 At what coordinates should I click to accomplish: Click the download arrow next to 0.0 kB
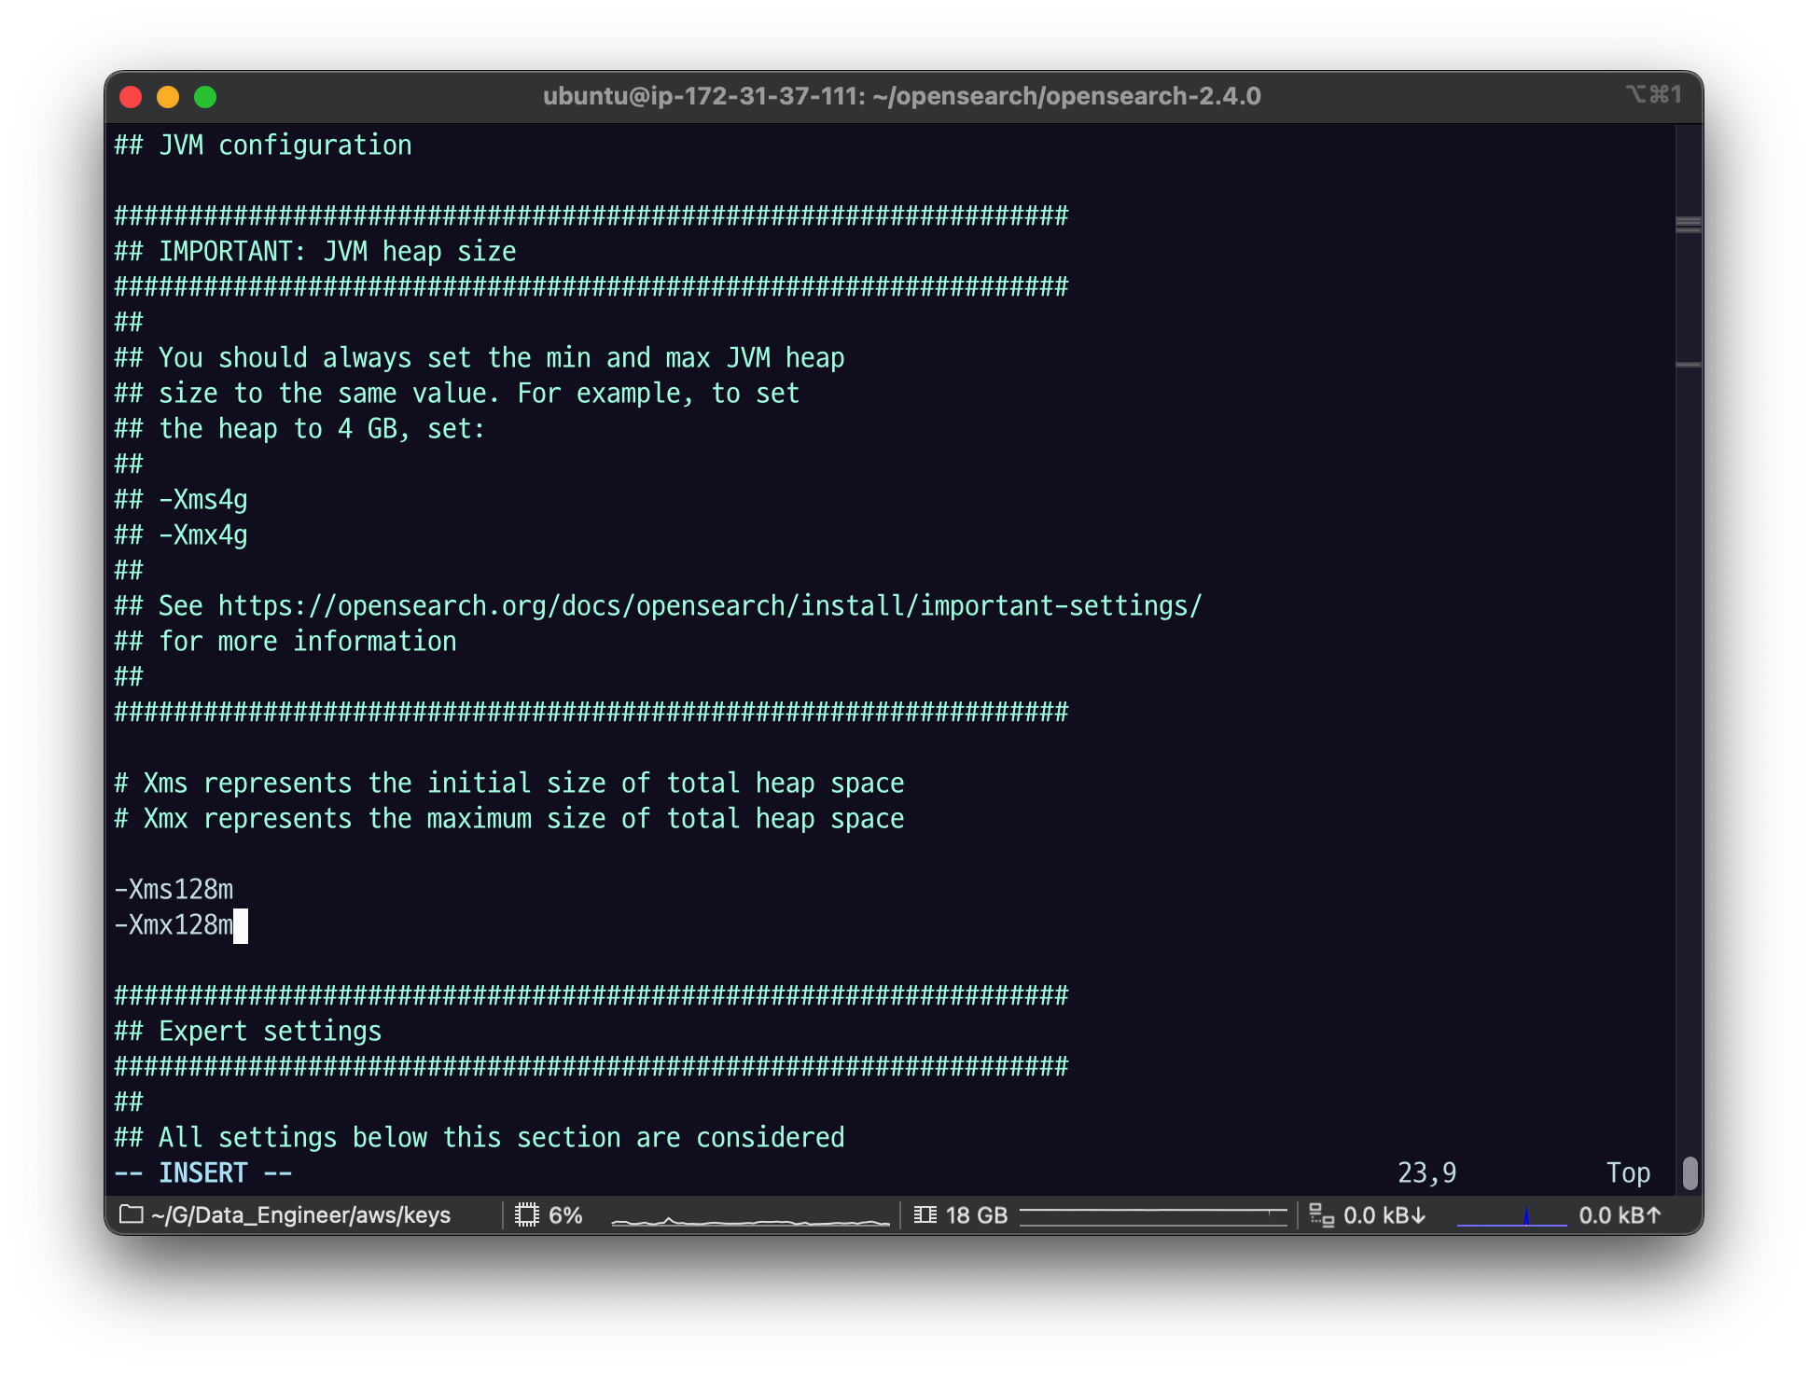tap(1419, 1215)
